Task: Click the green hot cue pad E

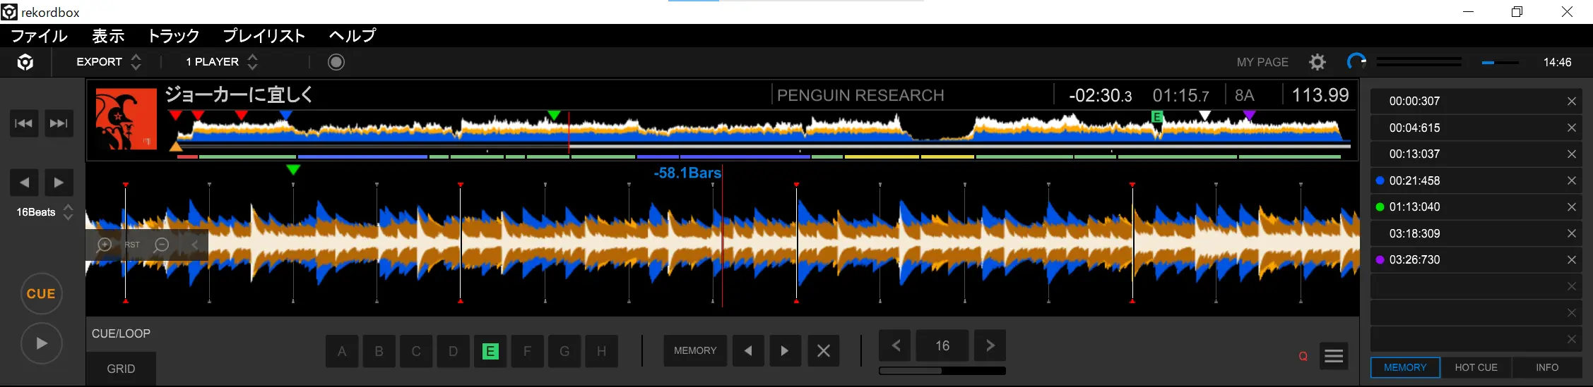Action: [490, 351]
